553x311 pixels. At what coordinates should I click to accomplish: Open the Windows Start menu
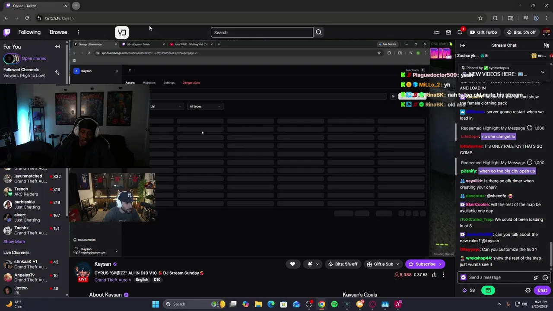[156, 304]
